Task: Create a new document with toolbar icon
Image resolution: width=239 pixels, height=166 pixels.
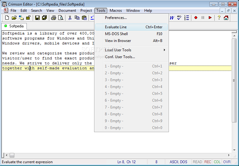Action: coord(7,18)
